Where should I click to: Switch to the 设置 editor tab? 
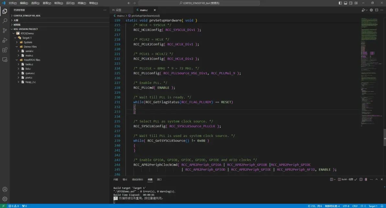pyautogui.click(x=117, y=10)
